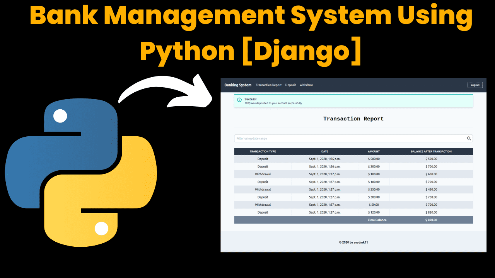This screenshot has height=278, width=495.
Task: Focus the 'Filter using date range' input
Action: pyautogui.click(x=353, y=138)
